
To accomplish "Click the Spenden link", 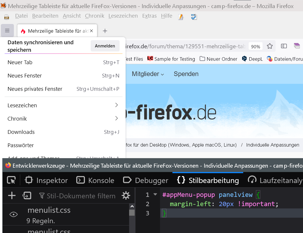I will tap(186, 74).
